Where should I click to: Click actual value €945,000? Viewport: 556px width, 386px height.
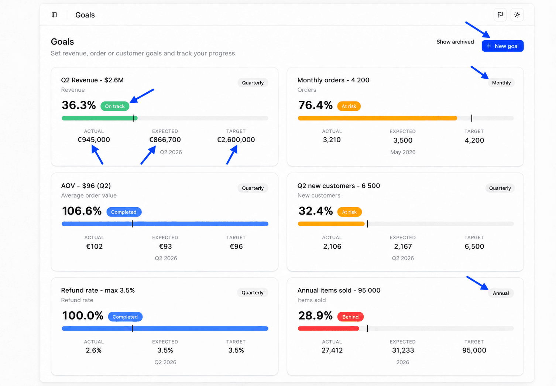pos(94,140)
